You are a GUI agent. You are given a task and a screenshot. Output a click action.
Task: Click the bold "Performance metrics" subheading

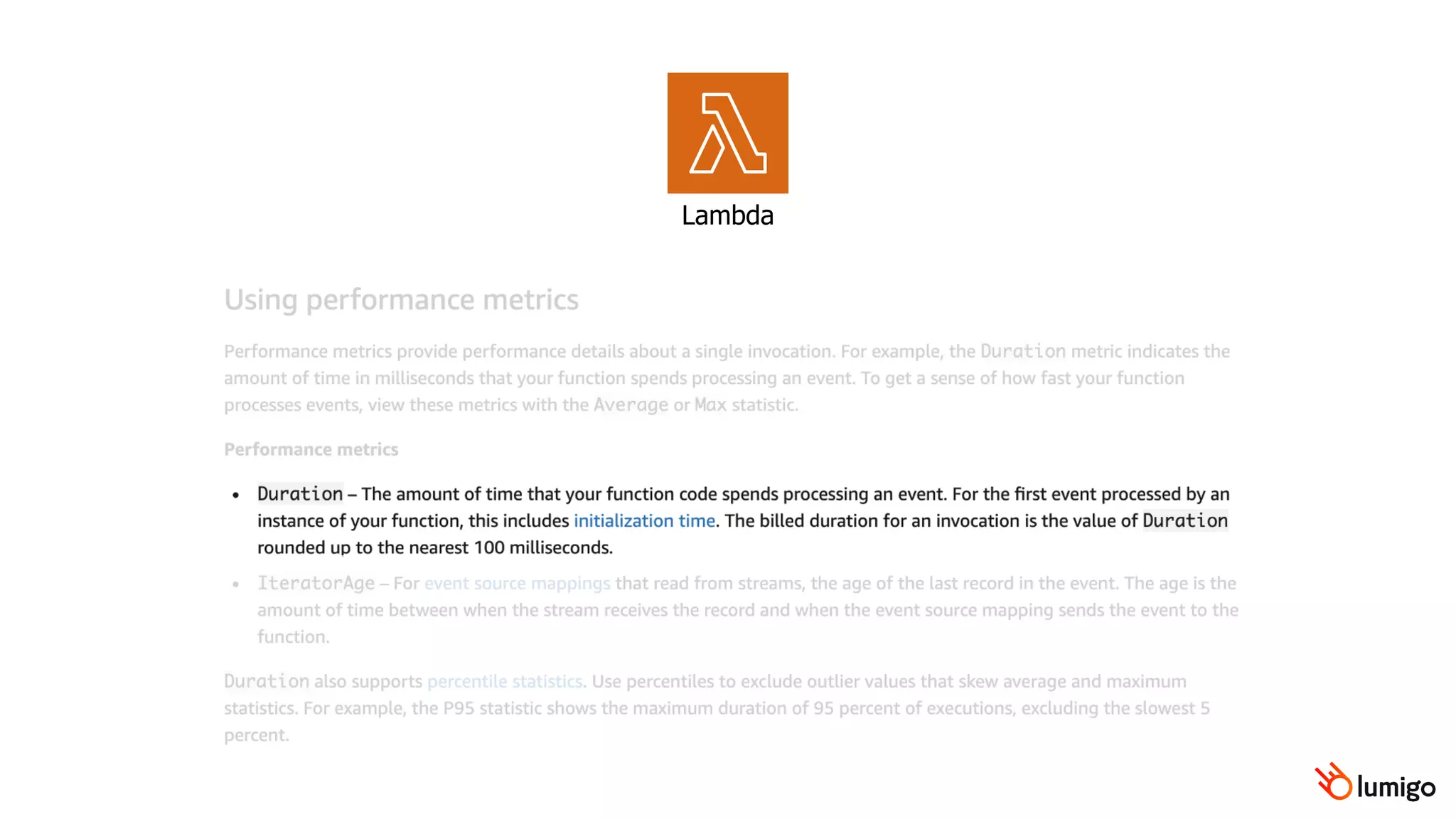tap(311, 450)
